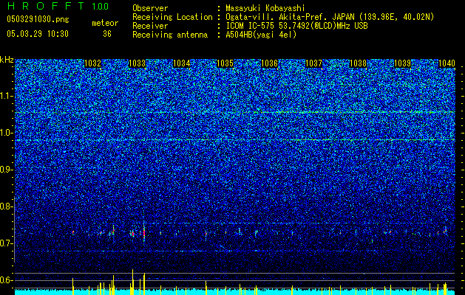Viewport: 465px width, 295px height.
Task: Click the Receiving Location label
Action: pyautogui.click(x=172, y=17)
